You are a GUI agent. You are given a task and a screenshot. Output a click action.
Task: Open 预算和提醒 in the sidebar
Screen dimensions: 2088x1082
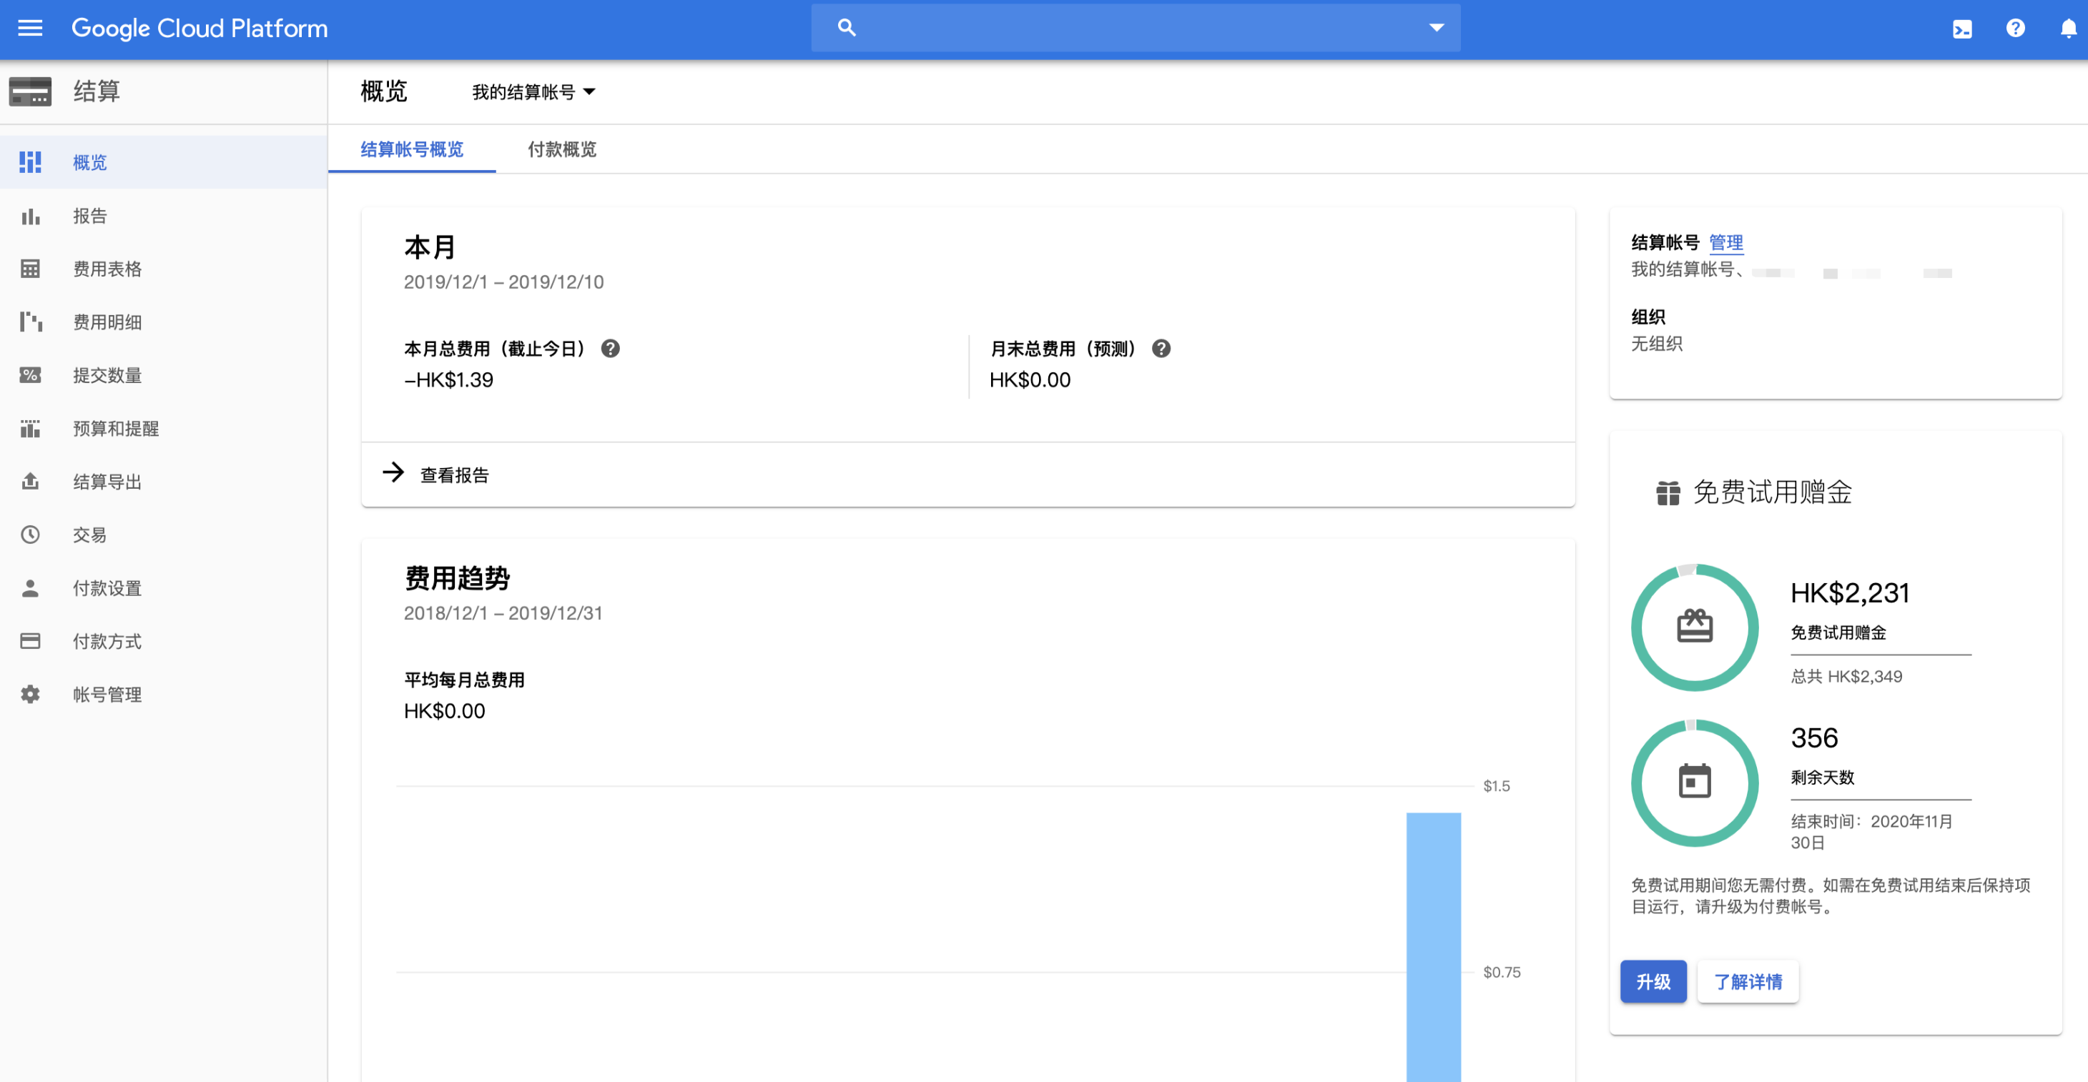click(164, 428)
